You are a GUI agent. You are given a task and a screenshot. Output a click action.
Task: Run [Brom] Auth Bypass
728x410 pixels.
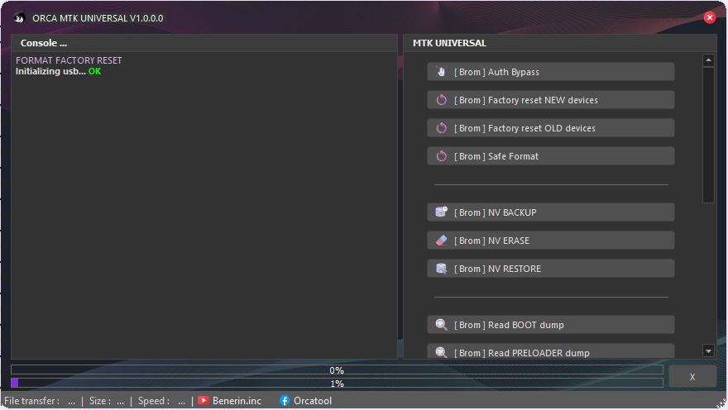point(550,72)
